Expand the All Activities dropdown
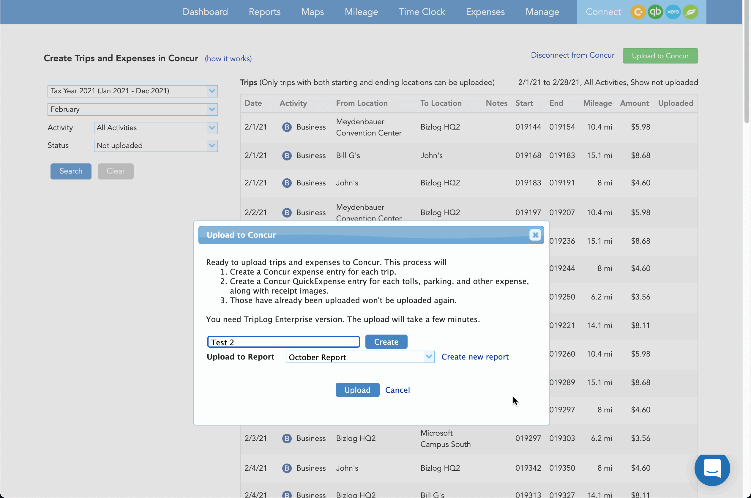 tap(156, 128)
